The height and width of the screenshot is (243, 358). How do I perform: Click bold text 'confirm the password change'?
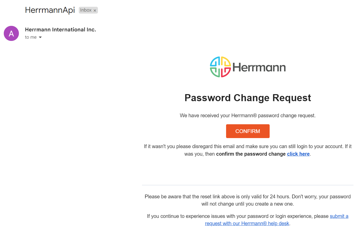[x=251, y=154]
